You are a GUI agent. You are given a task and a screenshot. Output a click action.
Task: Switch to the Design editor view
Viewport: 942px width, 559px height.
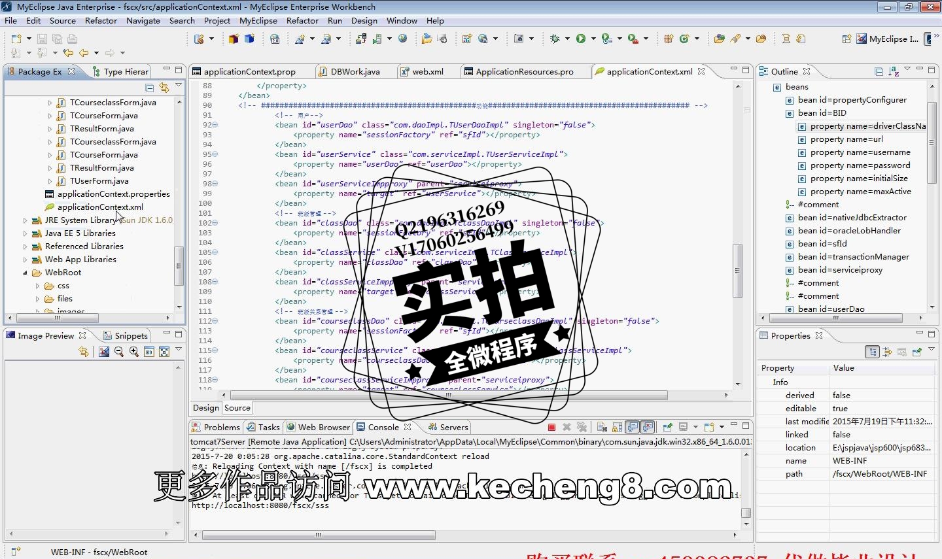pyautogui.click(x=206, y=407)
